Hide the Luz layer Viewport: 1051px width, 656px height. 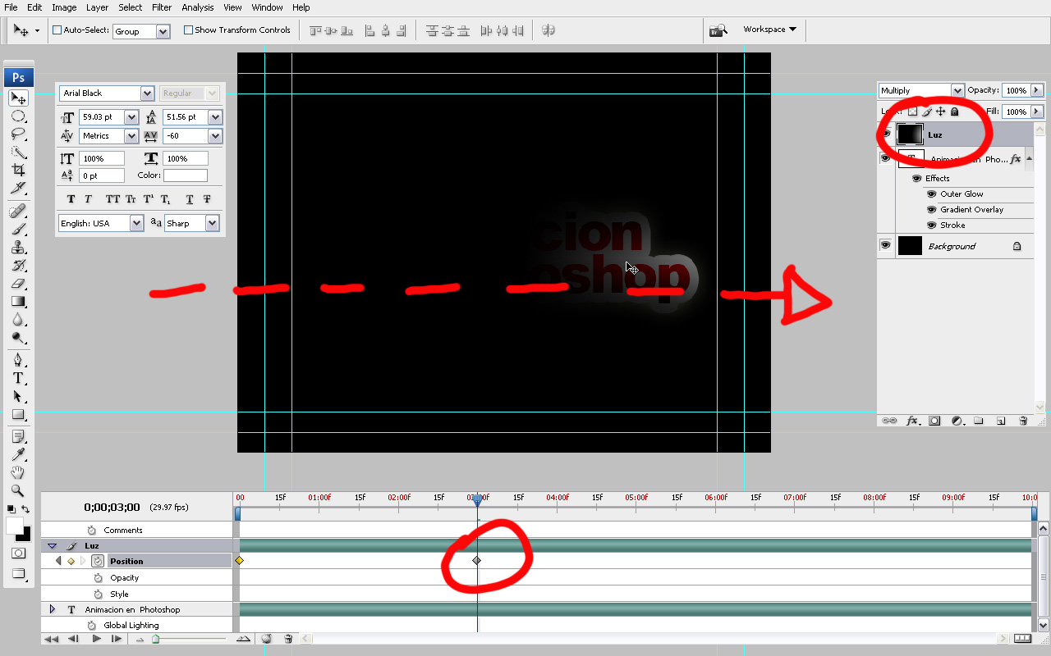885,134
